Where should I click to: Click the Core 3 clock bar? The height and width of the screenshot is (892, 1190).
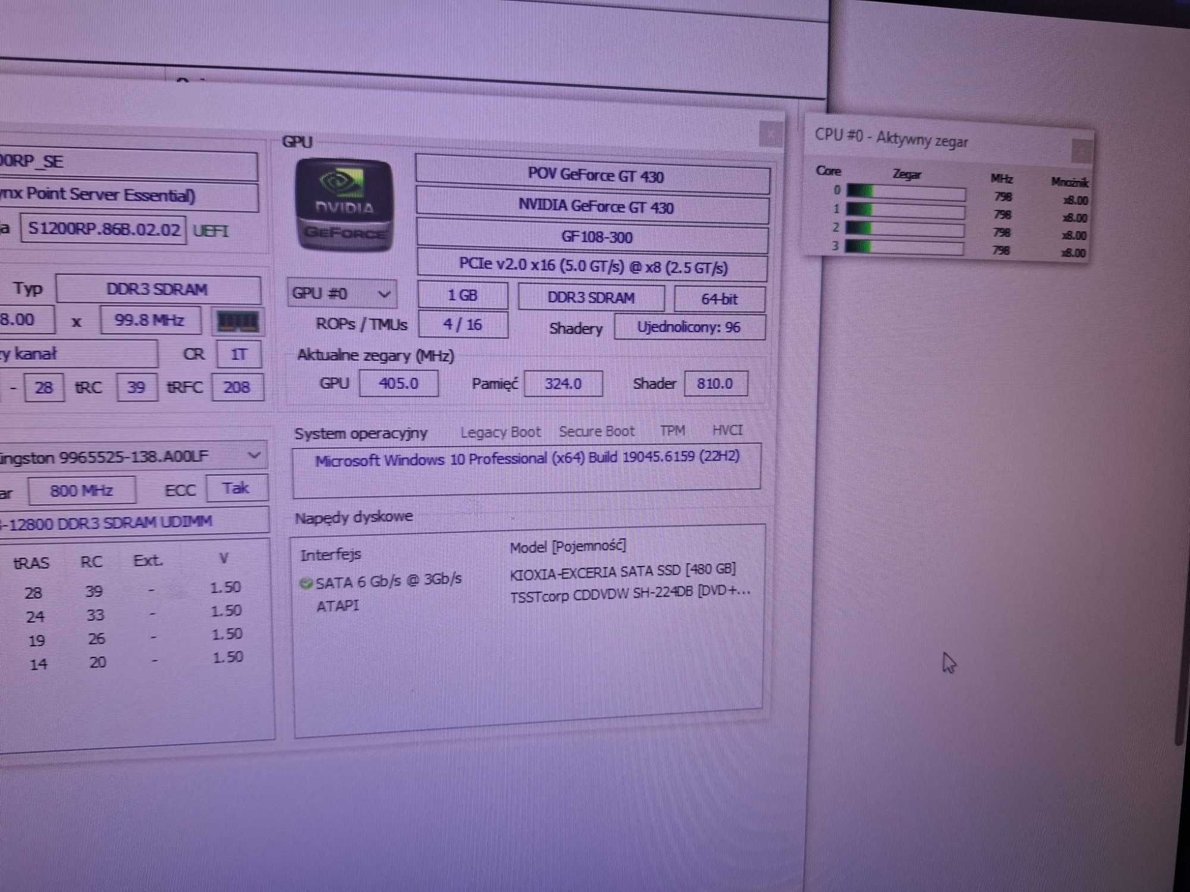coord(903,247)
